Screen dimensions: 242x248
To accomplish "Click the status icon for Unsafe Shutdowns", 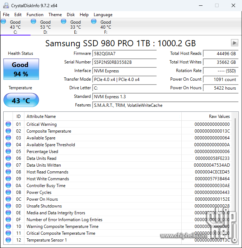I will [x=8, y=206].
